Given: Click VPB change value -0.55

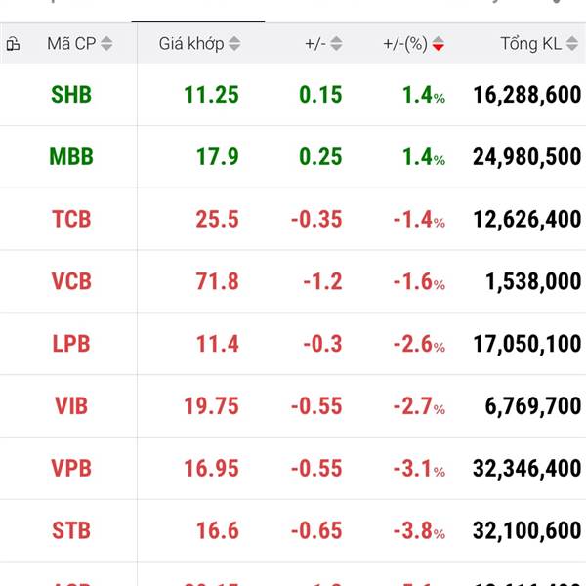Looking at the screenshot, I should click(x=316, y=468).
